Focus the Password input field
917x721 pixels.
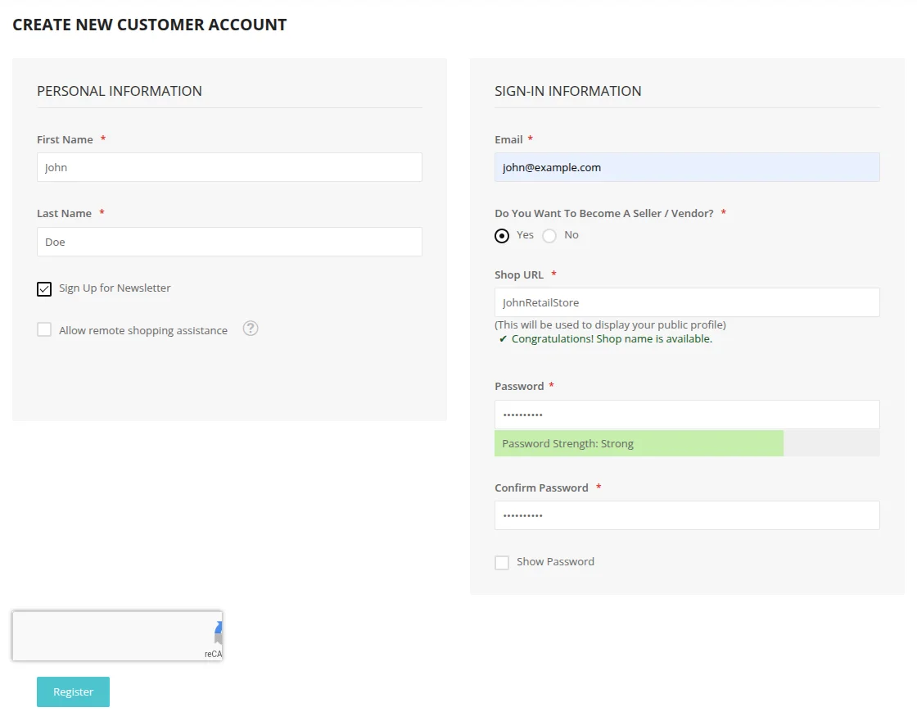[687, 414]
